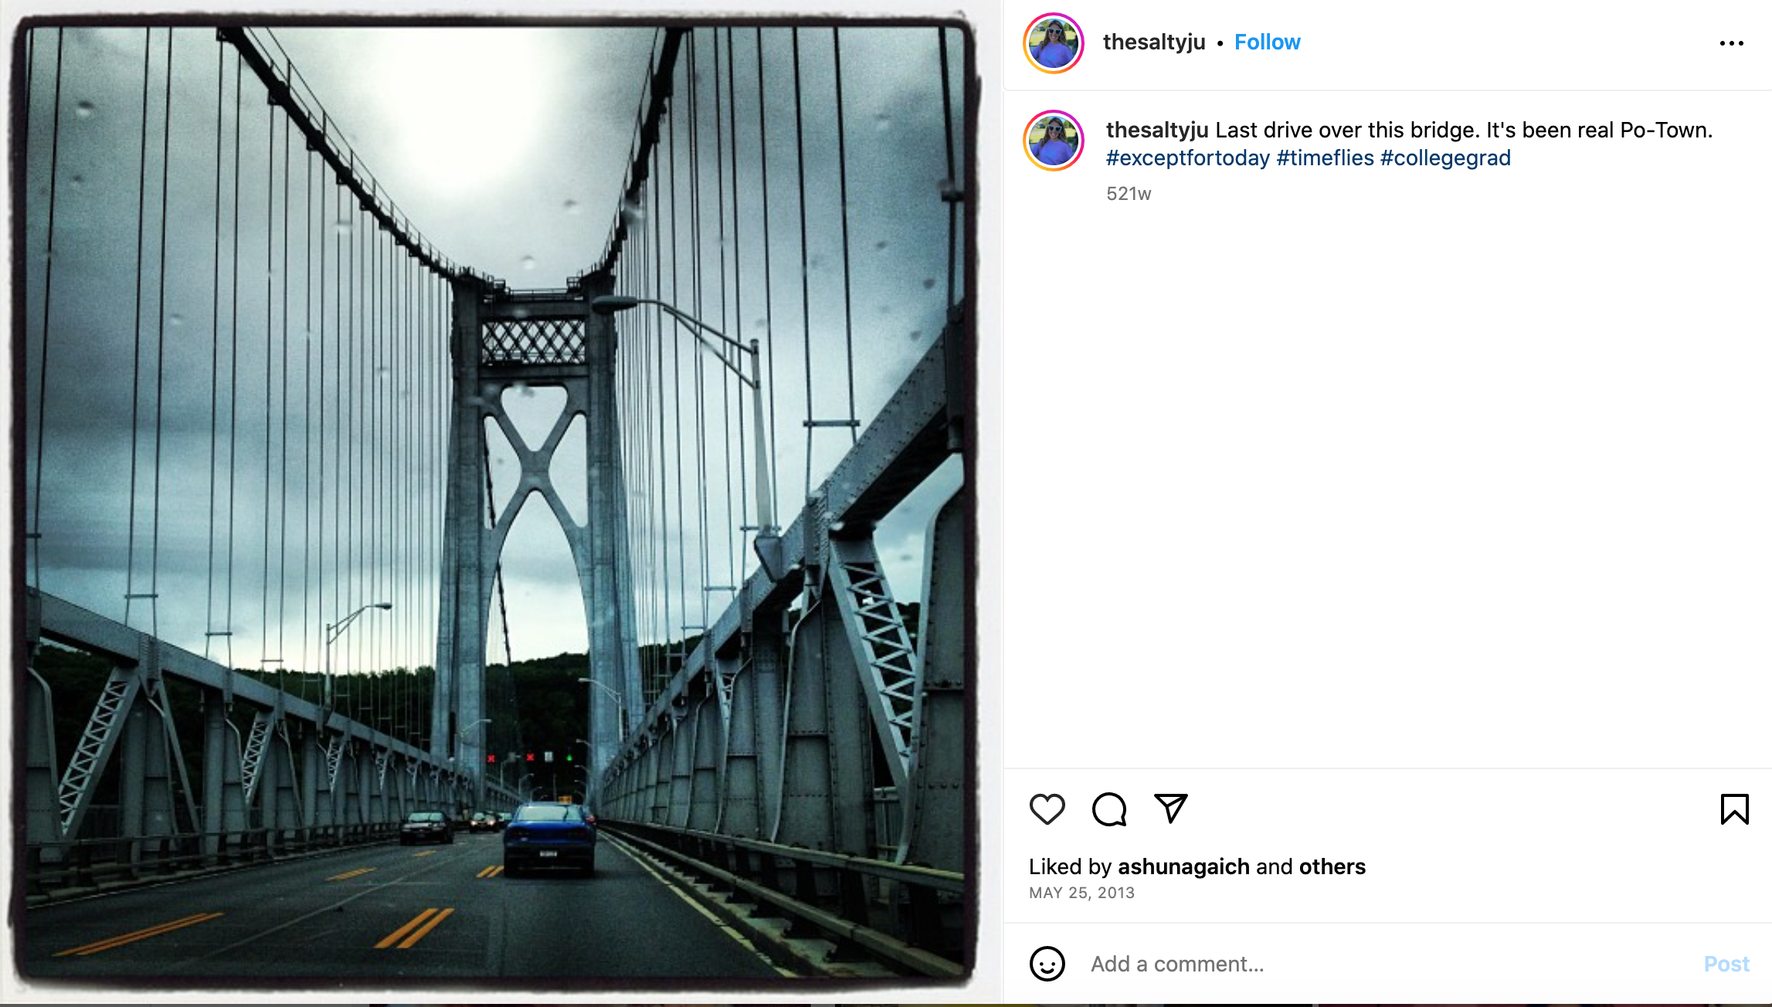Open the thesaltyju username in the caption

[x=1156, y=130]
